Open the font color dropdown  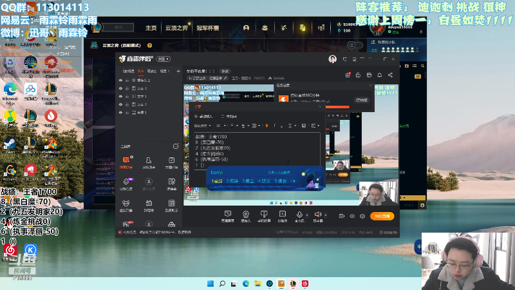click(234, 126)
